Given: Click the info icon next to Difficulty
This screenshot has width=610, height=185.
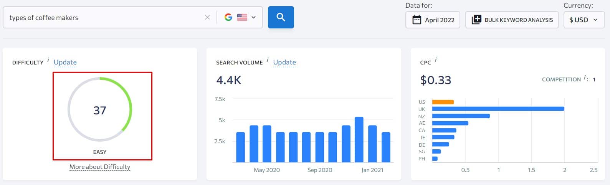Looking at the screenshot, I should click(x=48, y=60).
